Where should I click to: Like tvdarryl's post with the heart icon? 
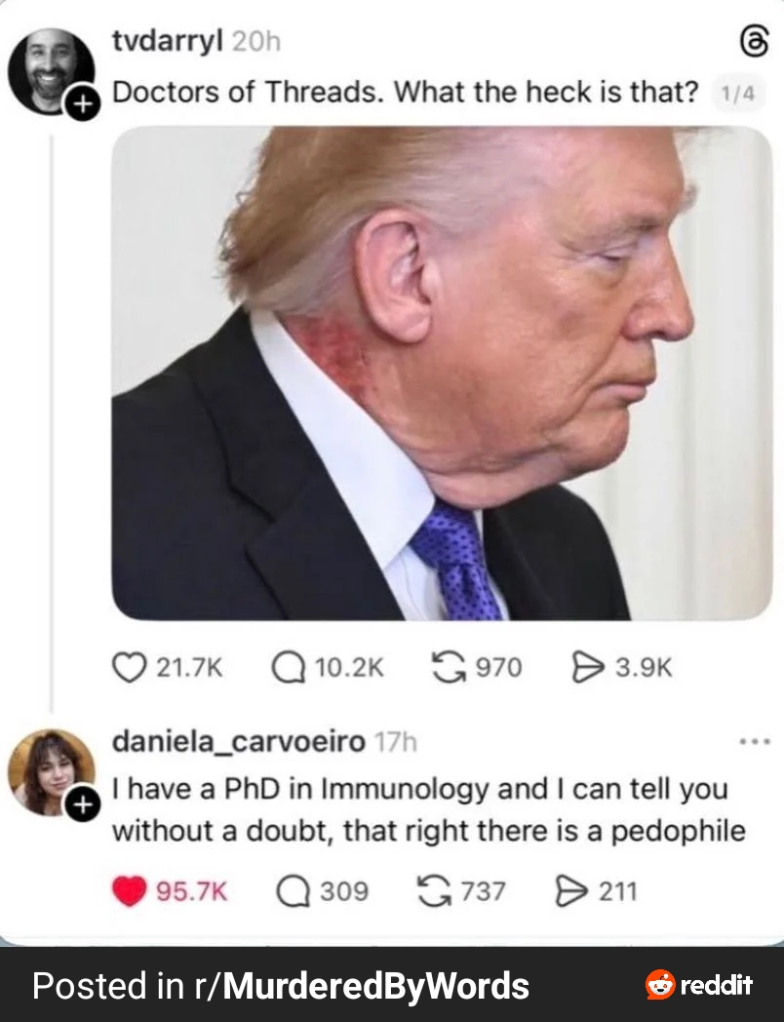coord(129,667)
